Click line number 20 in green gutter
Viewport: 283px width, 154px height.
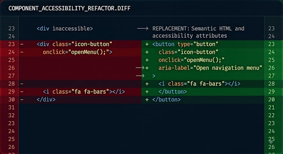point(271,100)
